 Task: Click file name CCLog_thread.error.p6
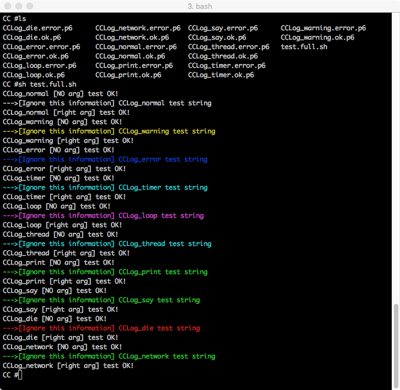pyautogui.click(x=229, y=47)
